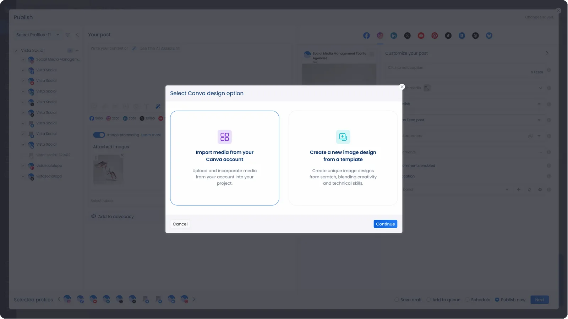The image size is (568, 319).
Task: Open the Learn more link
Action: coord(152,135)
